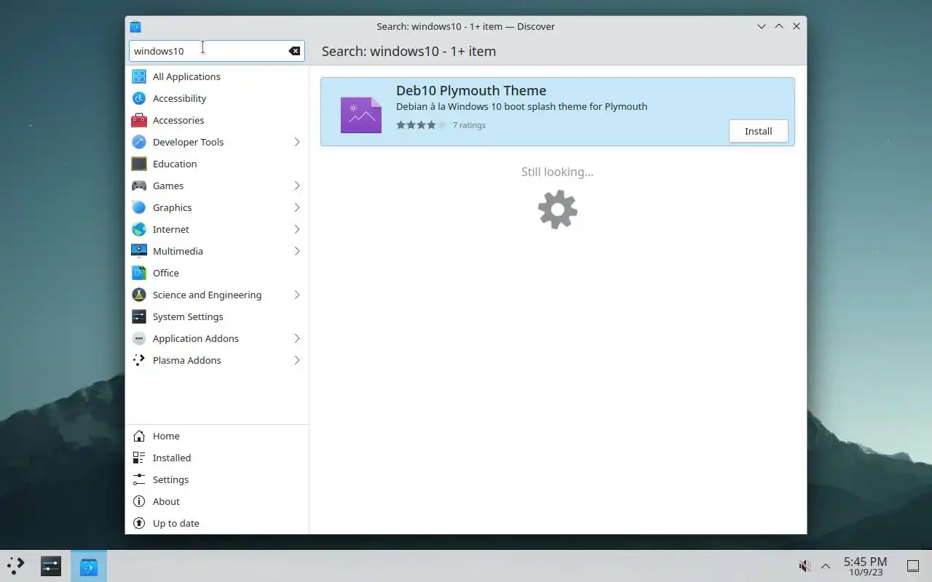Click the Deb10 Plymouth Theme purple icon

[361, 115]
